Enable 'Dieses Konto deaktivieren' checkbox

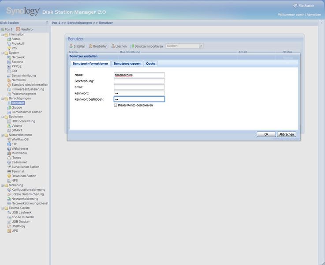click(116, 105)
